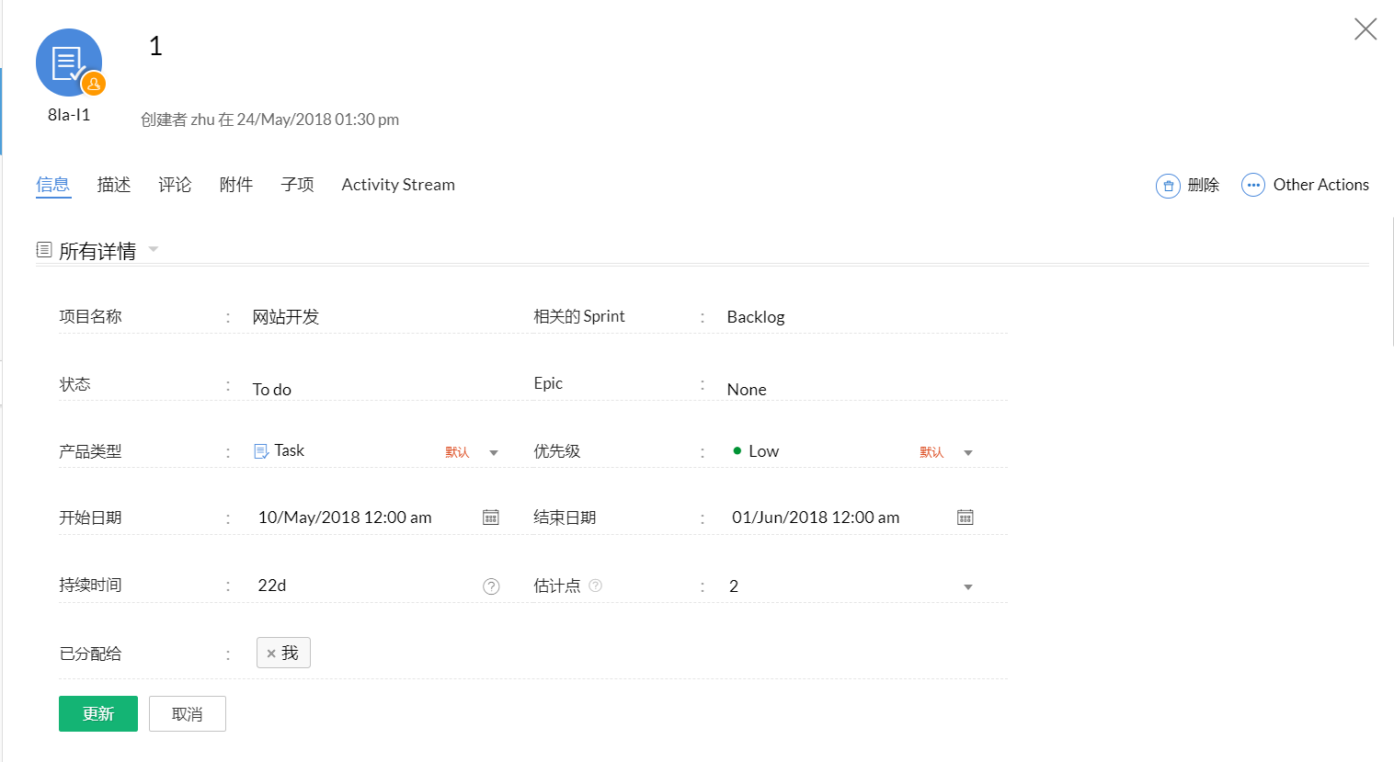
Task: Open the 评论 tab
Action: 175,185
